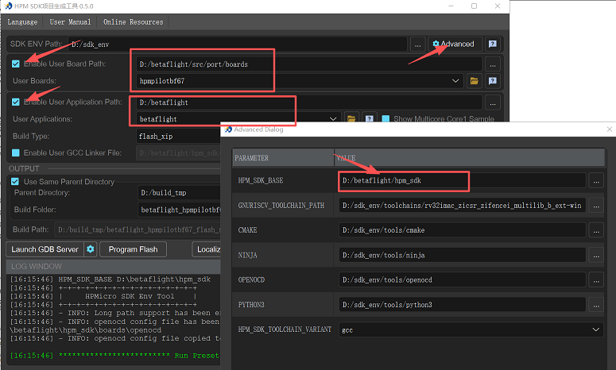The height and width of the screenshot is (370, 616).
Task: Open the Language menu
Action: 23,22
